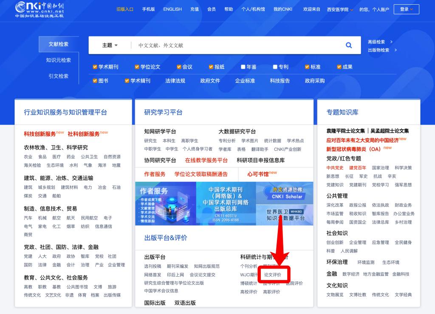Click the arrow next to 高级检索
The height and width of the screenshot is (314, 435).
391,42
